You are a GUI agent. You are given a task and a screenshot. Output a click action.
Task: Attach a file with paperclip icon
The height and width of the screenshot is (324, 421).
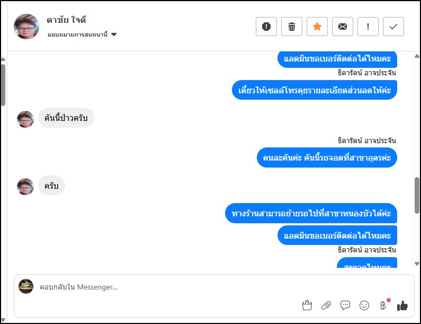[326, 305]
